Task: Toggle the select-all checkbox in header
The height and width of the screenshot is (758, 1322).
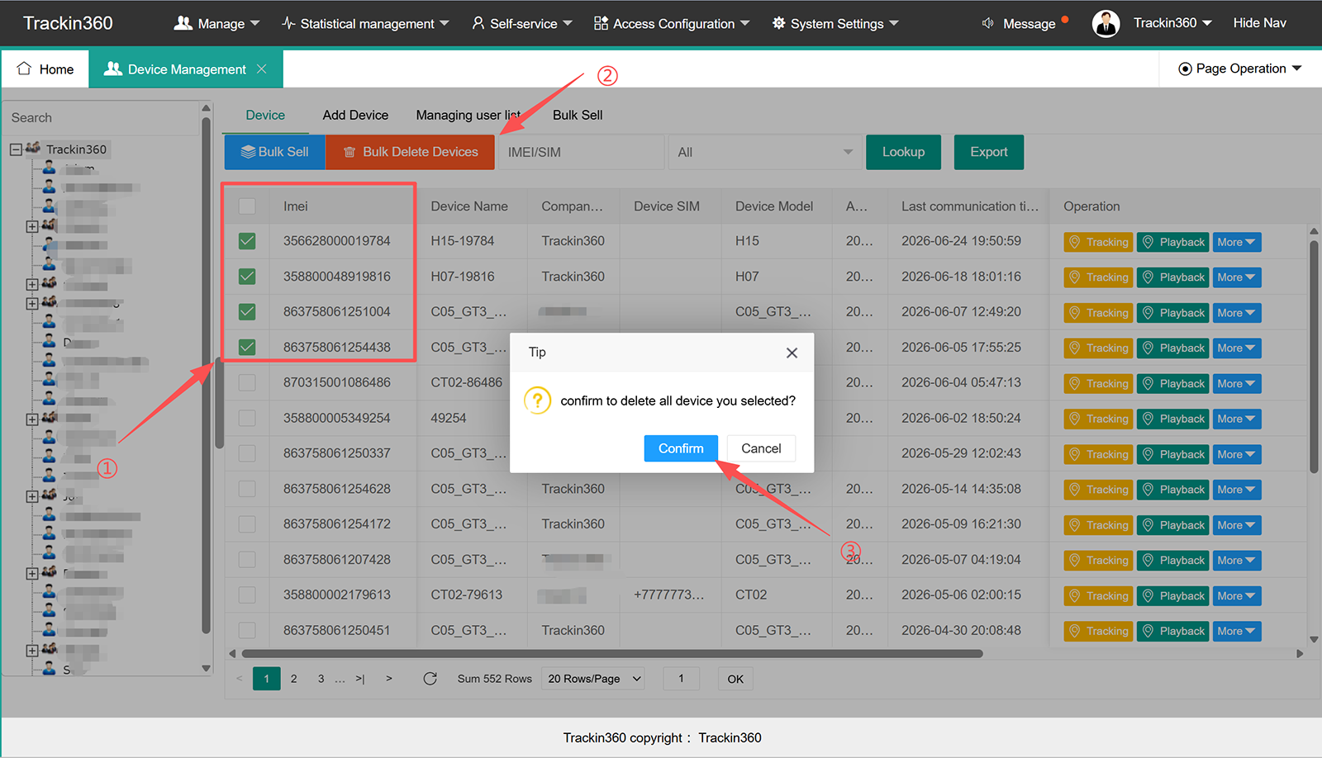Action: coord(247,206)
